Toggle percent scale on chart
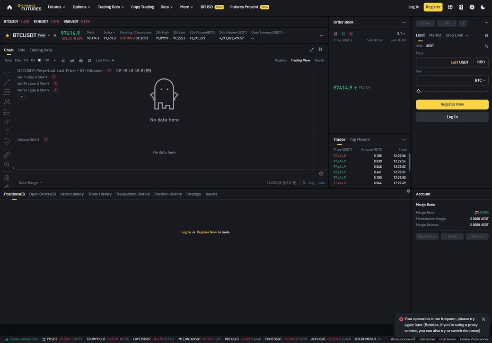The image size is (492, 343). pyautogui.click(x=304, y=183)
